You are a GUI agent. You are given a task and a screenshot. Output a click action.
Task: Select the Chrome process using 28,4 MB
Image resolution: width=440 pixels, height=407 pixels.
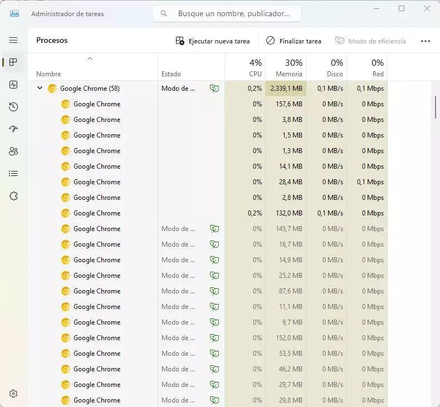coord(208,182)
